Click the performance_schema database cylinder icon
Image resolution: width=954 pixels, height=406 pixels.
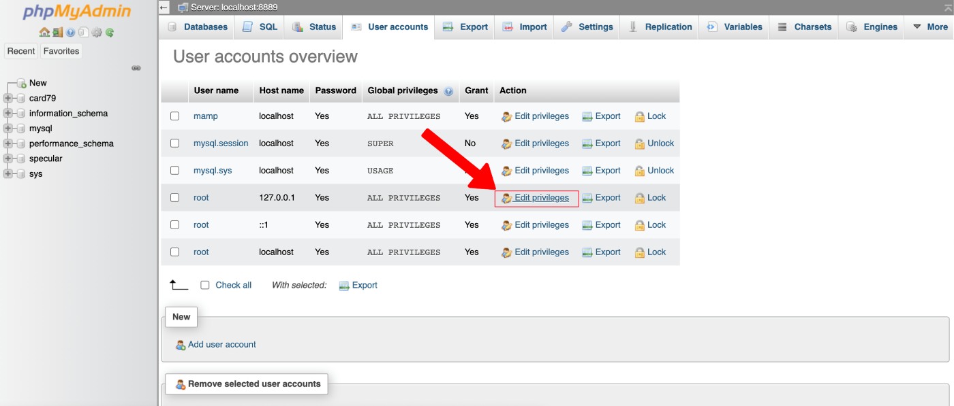20,143
